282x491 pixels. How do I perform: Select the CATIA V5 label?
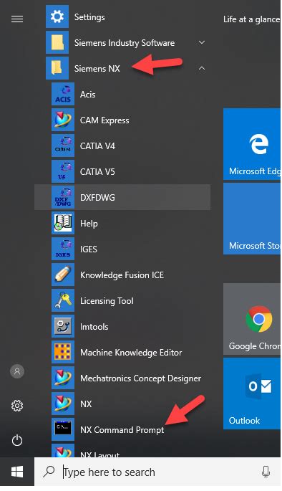click(97, 172)
